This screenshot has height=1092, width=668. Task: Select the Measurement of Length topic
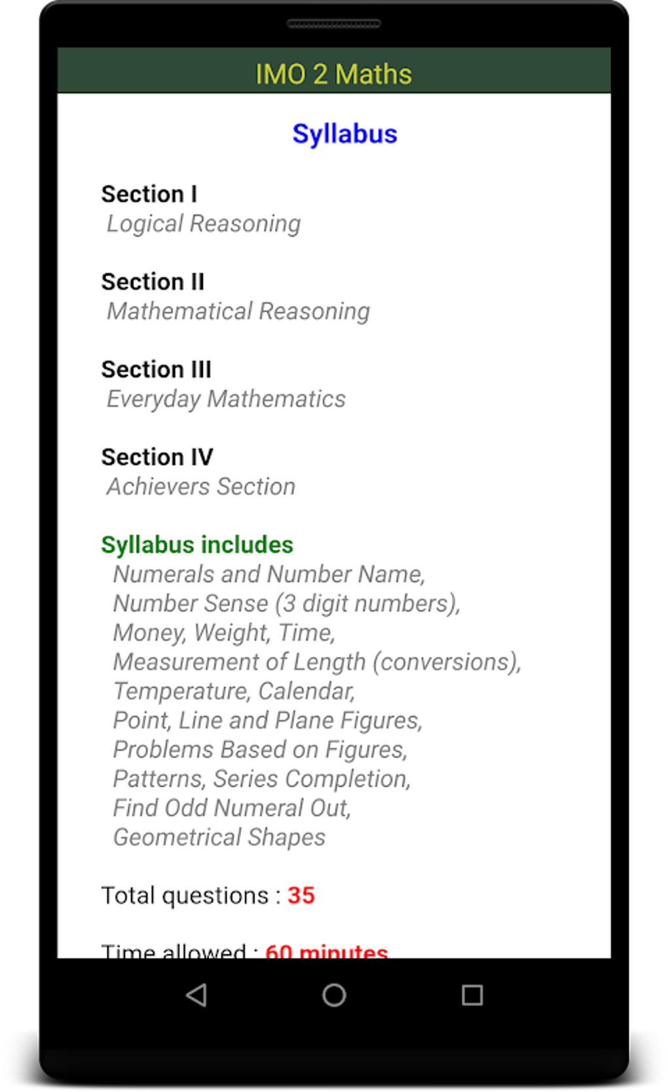coord(317,662)
